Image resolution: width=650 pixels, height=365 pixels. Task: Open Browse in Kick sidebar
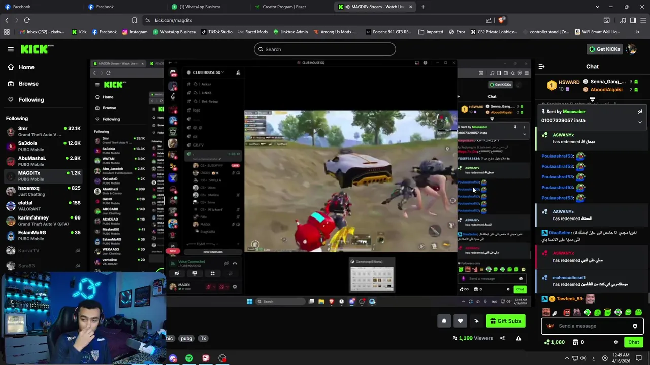point(28,84)
